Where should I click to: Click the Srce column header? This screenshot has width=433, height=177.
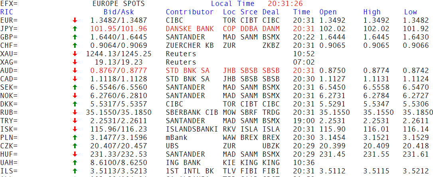[x=249, y=12]
